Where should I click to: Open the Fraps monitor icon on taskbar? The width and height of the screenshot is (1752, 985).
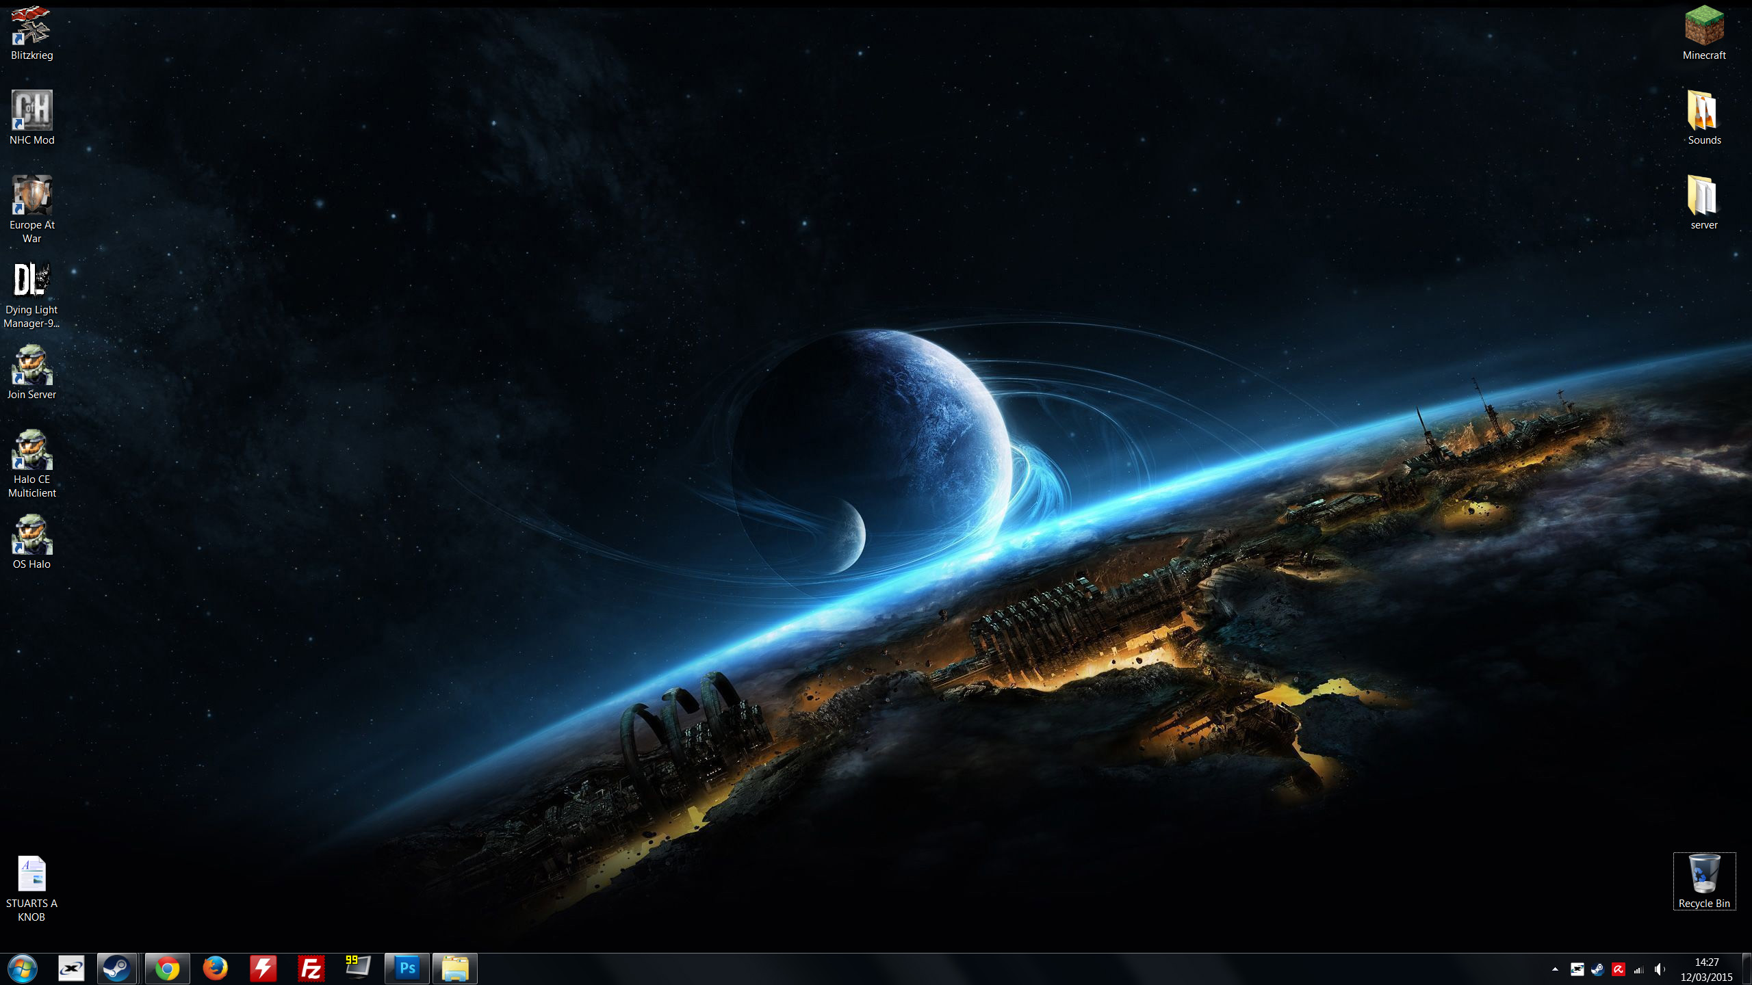click(358, 969)
